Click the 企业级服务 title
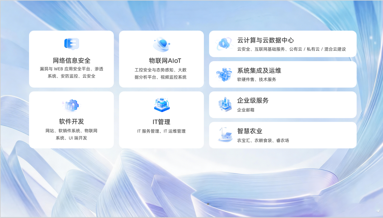The width and height of the screenshot is (383, 218). 253,101
